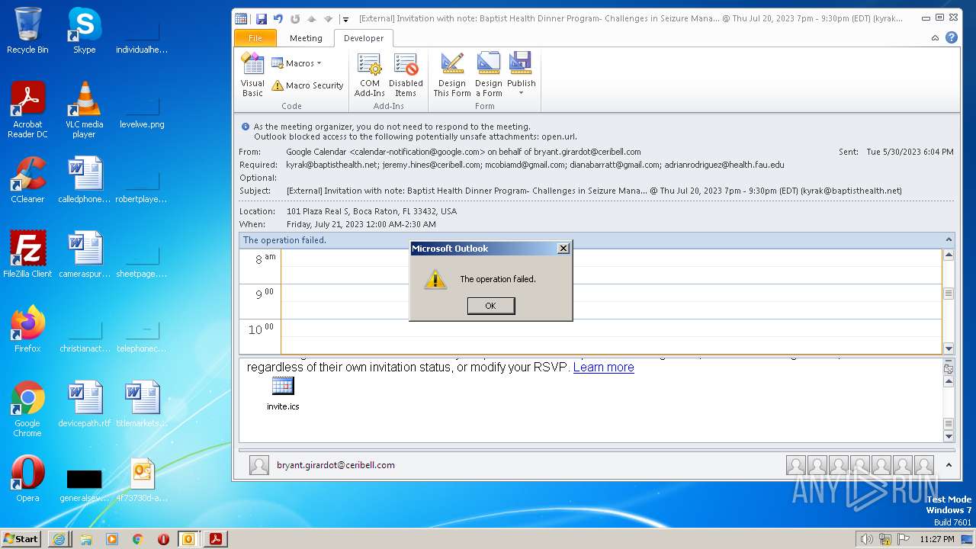Click the Acrobat Reader taskbar button
Image resolution: width=976 pixels, height=549 pixels.
click(216, 539)
